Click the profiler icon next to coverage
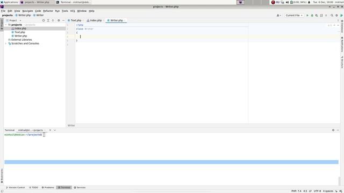This screenshot has height=193, width=344. [x=321, y=16]
